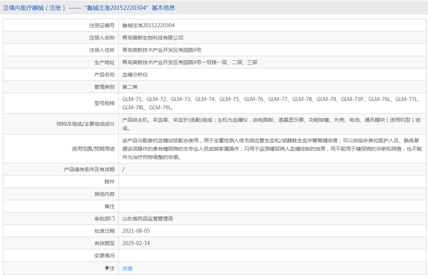Click the production address with 一号楼一层、二层、三层

pos(189,62)
